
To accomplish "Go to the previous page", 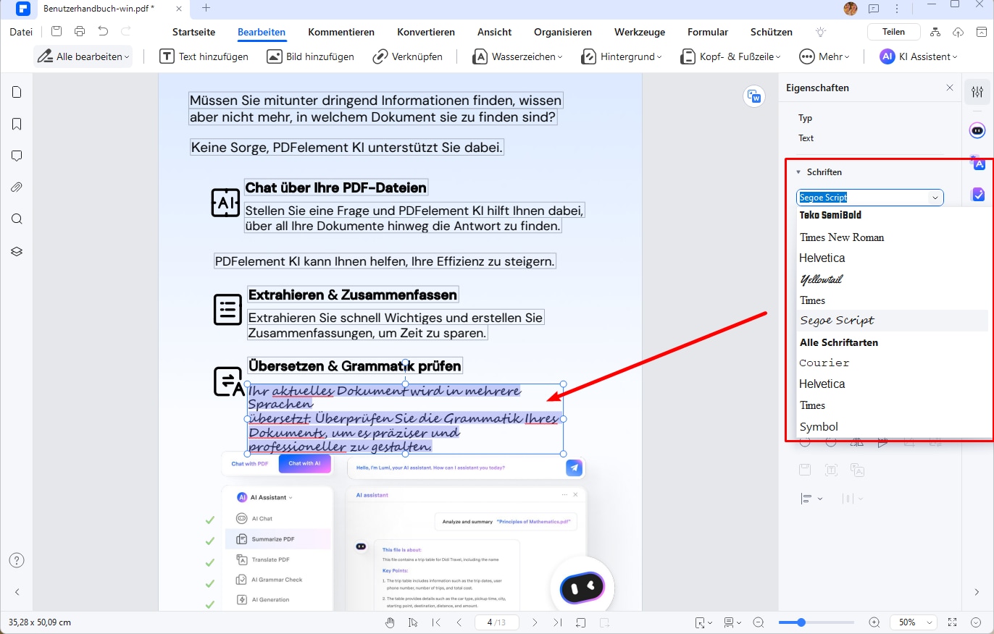I will (459, 622).
